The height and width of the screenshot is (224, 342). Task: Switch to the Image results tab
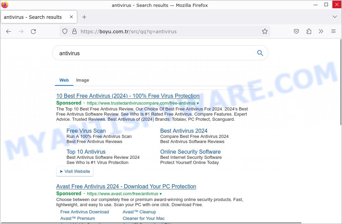click(82, 80)
